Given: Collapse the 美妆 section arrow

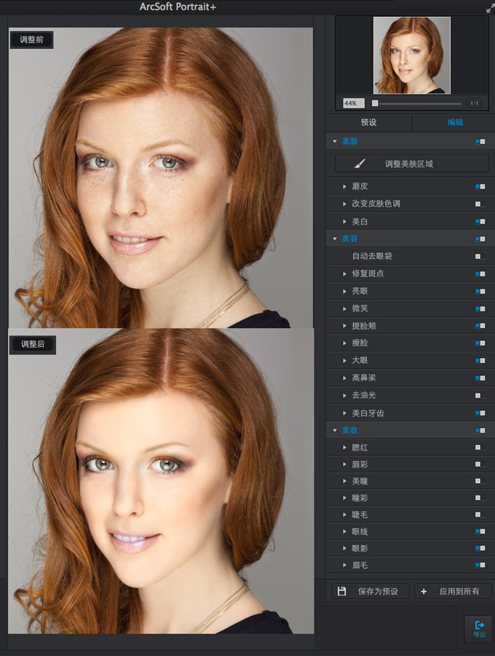Looking at the screenshot, I should tap(335, 431).
